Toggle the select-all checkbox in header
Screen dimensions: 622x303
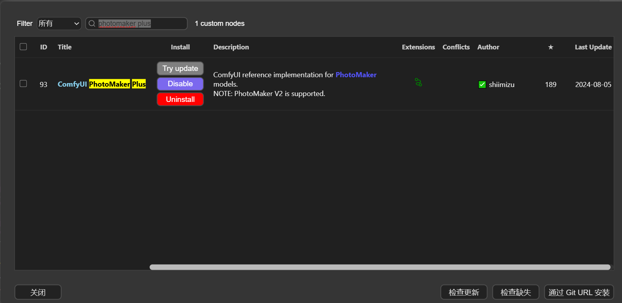(24, 47)
